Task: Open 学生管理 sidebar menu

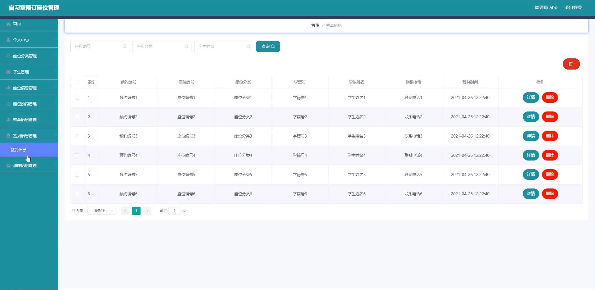Action: click(x=29, y=72)
